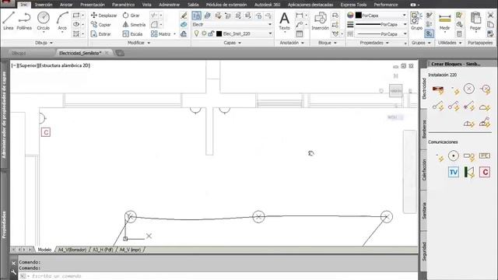Click the Simetría mirror command

[x=134, y=24]
